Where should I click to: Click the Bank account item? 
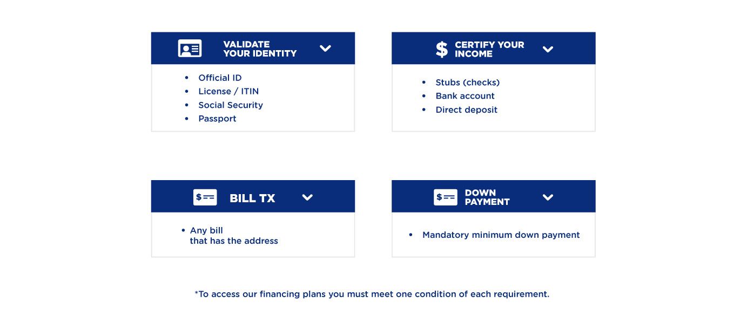coord(465,96)
